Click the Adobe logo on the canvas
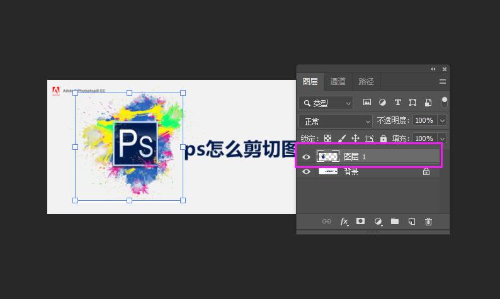The height and width of the screenshot is (299, 500). tap(56, 91)
